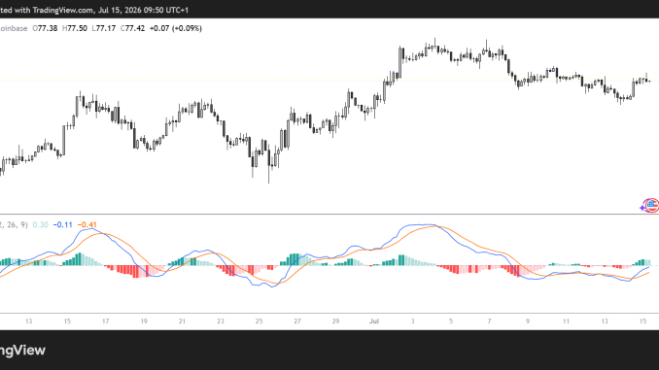The height and width of the screenshot is (370, 659).
Task: Click the MACD signal value −0.41
Action: 87,224
